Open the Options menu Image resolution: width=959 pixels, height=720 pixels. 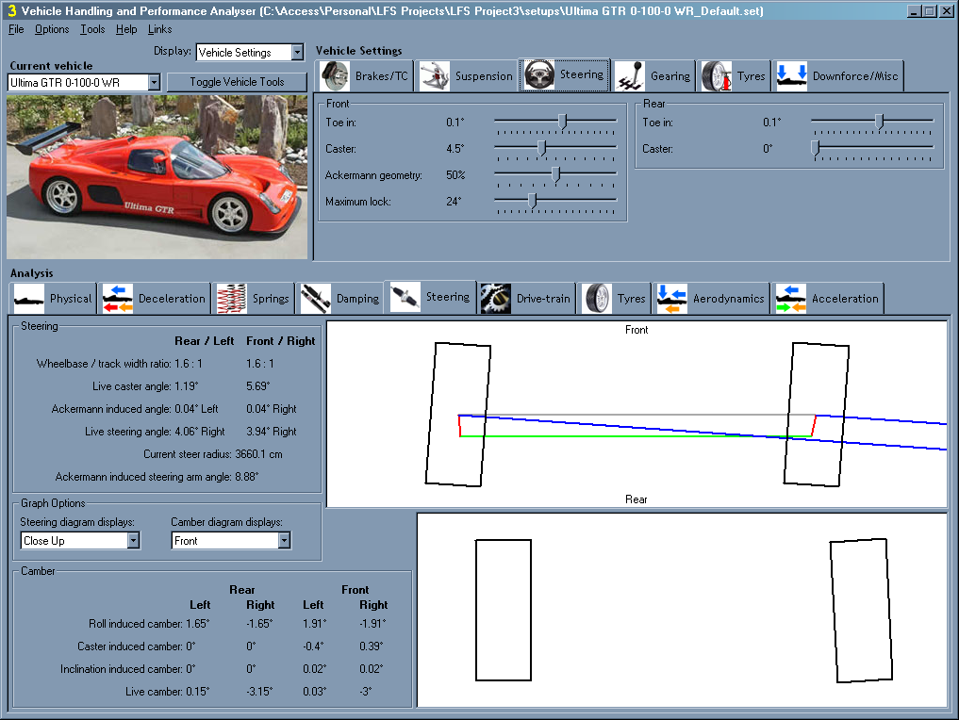click(x=52, y=29)
